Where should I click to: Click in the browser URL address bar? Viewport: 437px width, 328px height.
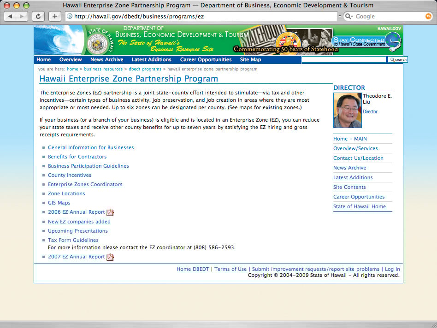click(201, 17)
